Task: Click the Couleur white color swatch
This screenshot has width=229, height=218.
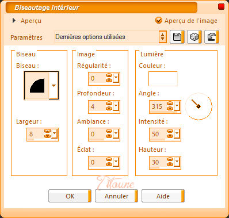Action: point(163,79)
